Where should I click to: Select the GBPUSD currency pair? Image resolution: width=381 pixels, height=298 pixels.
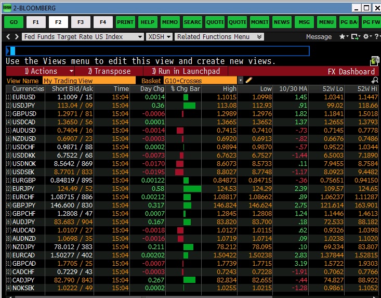click(24, 114)
